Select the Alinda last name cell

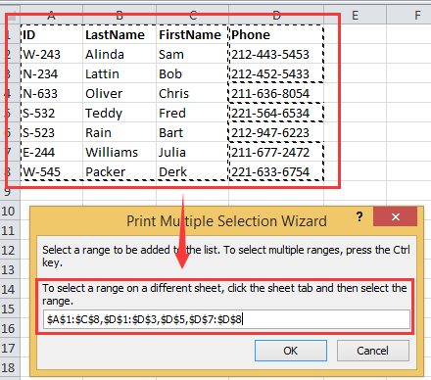120,54
